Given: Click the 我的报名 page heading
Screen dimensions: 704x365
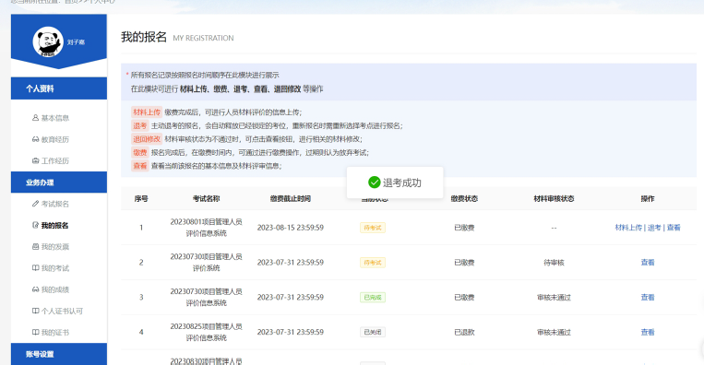Looking at the screenshot, I should (x=144, y=37).
